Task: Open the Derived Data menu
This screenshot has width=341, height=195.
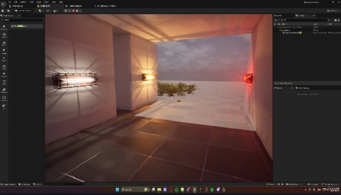Action: point(294,184)
